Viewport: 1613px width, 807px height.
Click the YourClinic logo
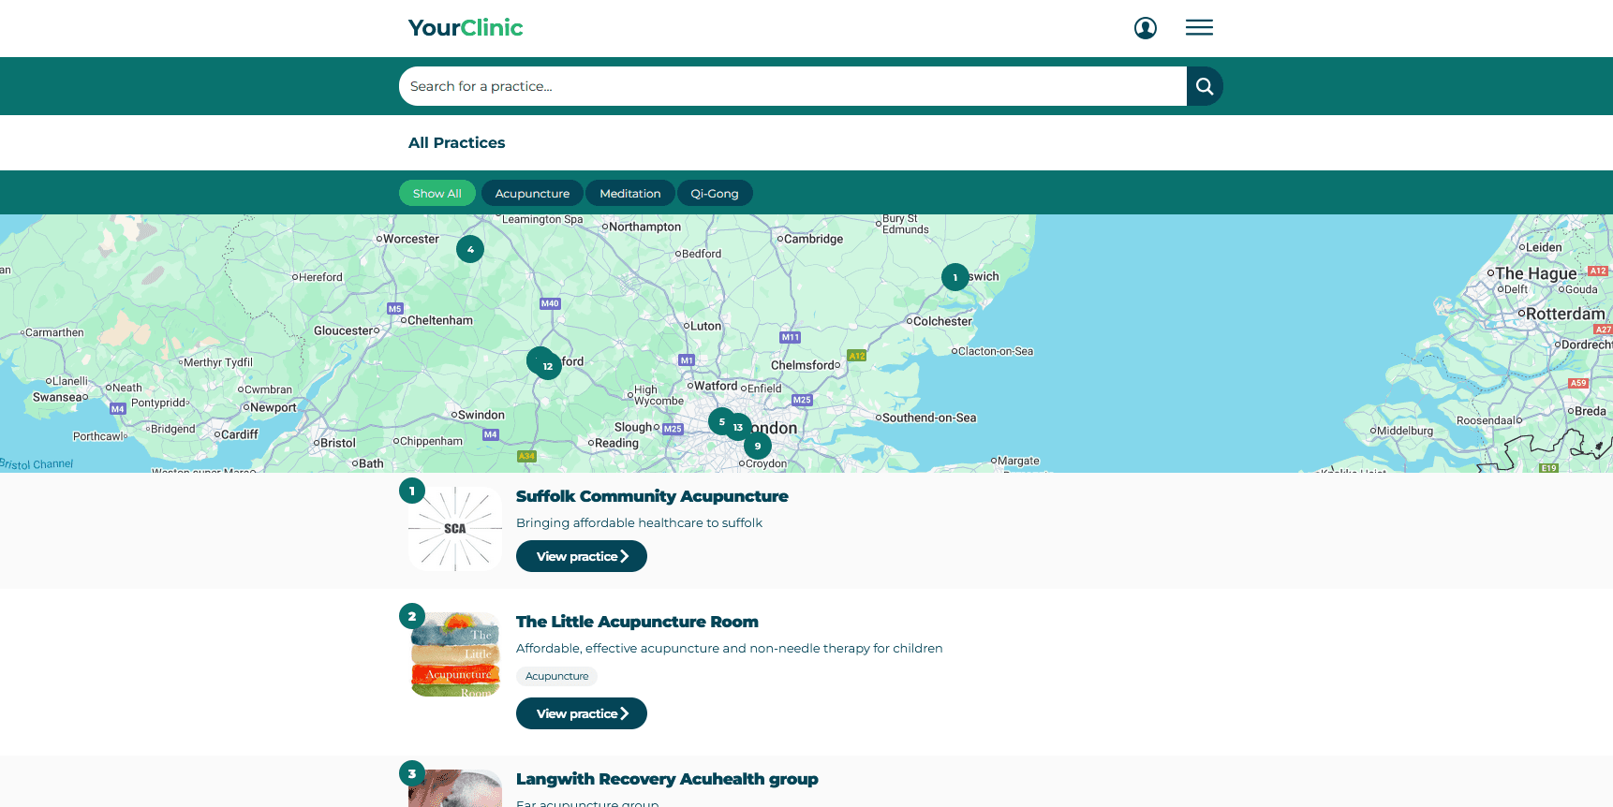click(x=466, y=28)
